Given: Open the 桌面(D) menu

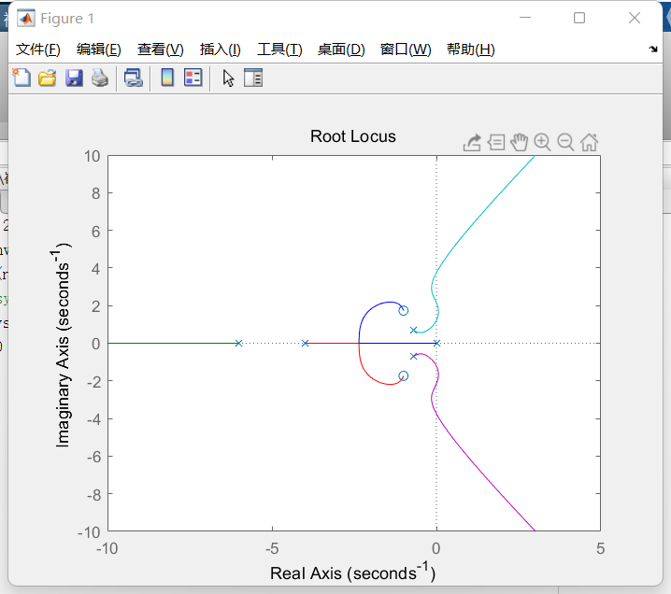Looking at the screenshot, I should coord(341,49).
